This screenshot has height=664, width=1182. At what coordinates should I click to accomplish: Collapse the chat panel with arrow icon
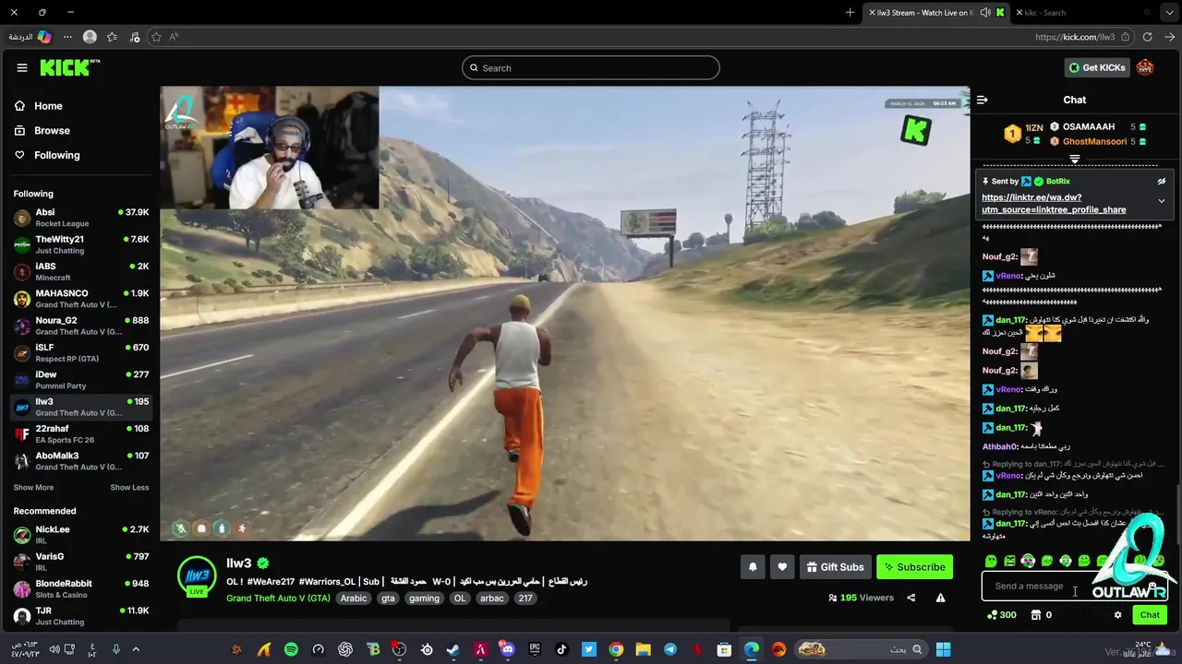click(x=983, y=100)
